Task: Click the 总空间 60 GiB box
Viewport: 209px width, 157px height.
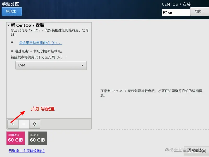Action: pos(38,138)
